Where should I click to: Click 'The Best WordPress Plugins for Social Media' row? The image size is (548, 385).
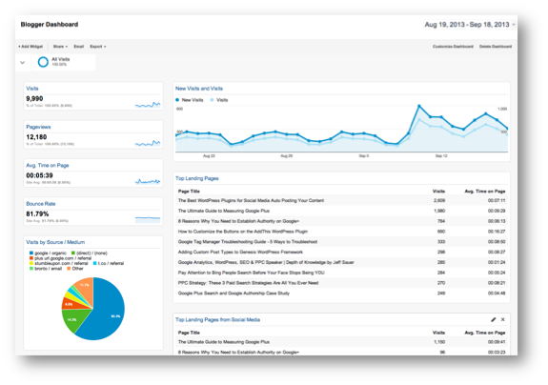[x=341, y=200]
